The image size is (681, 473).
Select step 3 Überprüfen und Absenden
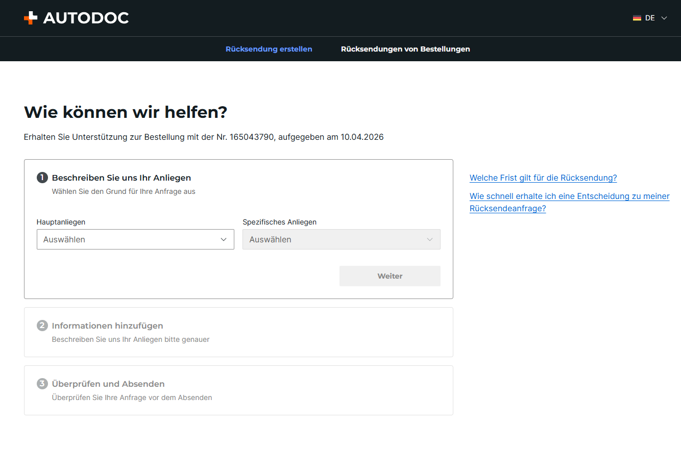[108, 384]
